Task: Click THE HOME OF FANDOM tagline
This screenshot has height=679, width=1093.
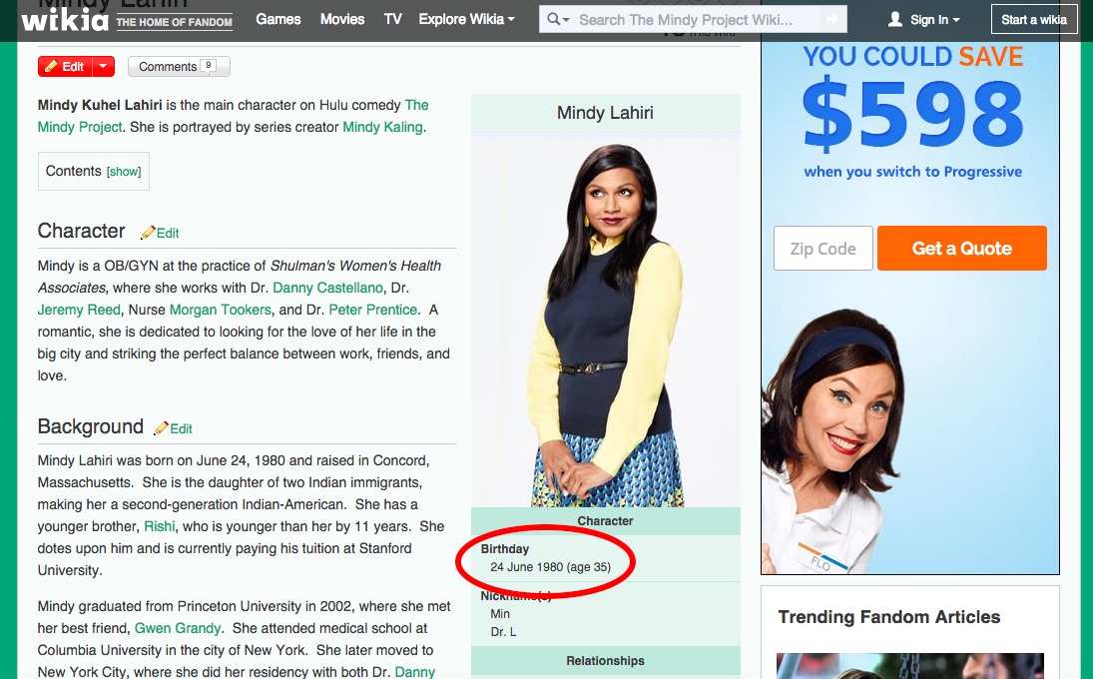Action: pos(175,22)
